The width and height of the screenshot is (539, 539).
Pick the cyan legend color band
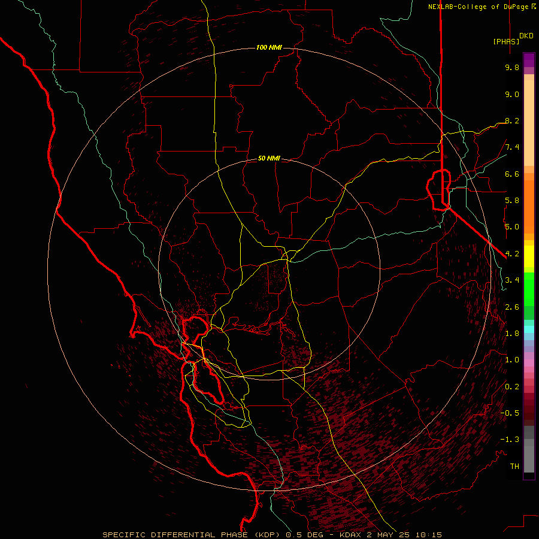(529, 329)
